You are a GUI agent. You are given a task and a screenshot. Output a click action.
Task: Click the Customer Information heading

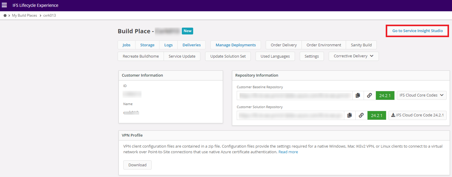tap(142, 75)
